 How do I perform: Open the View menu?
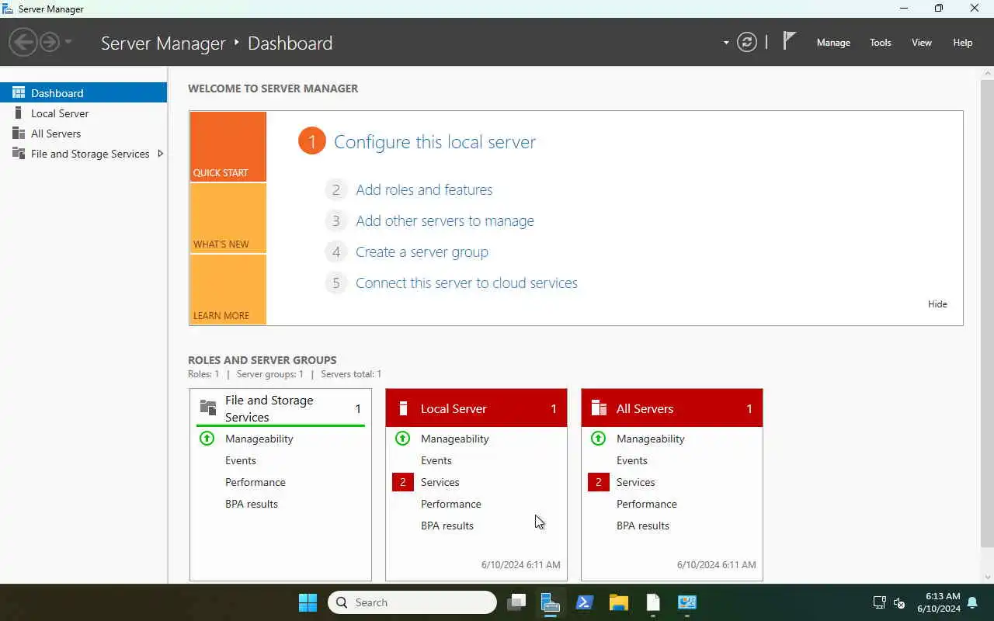[x=922, y=43]
